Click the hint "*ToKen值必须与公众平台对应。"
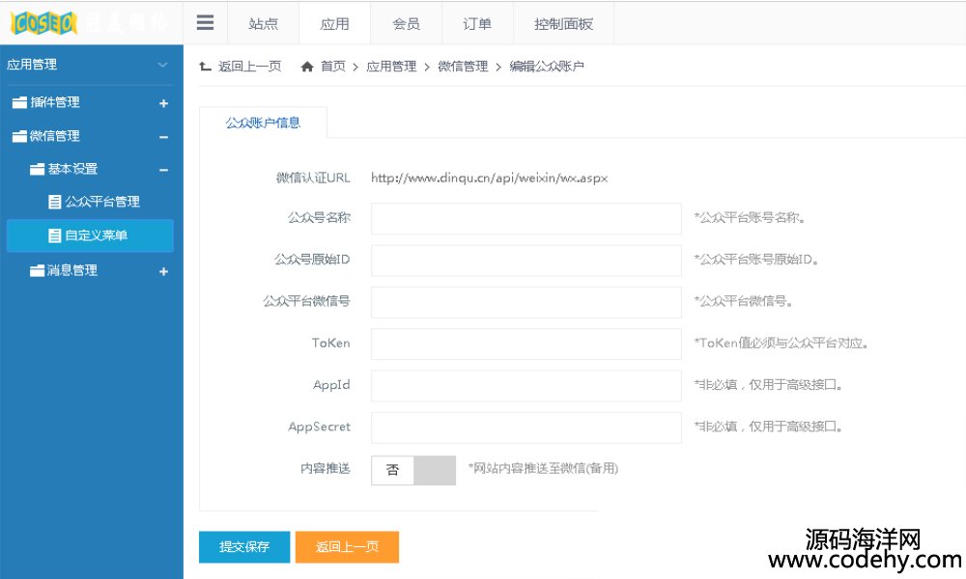 pos(781,343)
